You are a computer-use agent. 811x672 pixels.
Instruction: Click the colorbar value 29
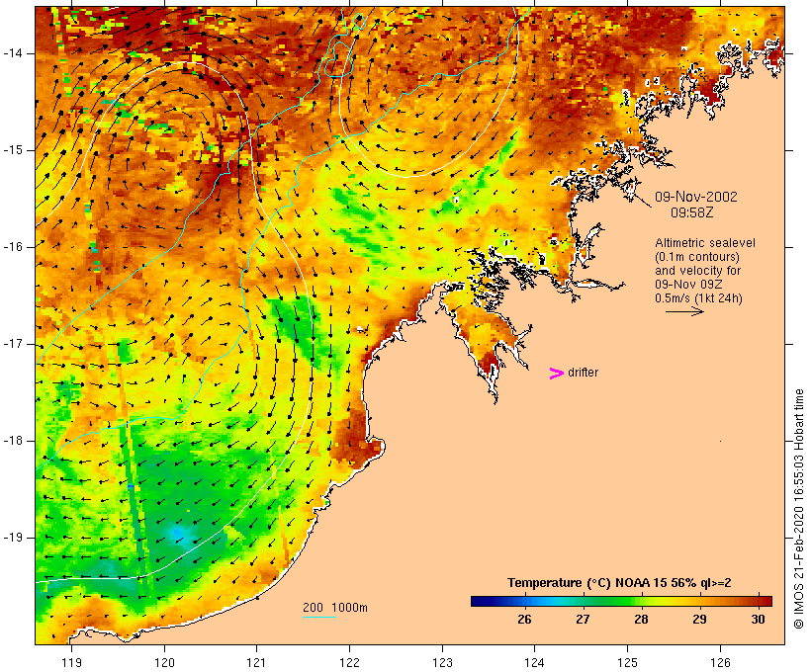(x=700, y=620)
